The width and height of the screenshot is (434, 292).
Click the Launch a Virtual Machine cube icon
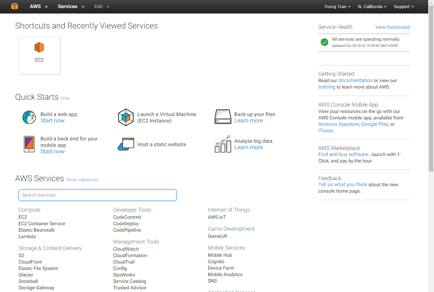click(126, 117)
